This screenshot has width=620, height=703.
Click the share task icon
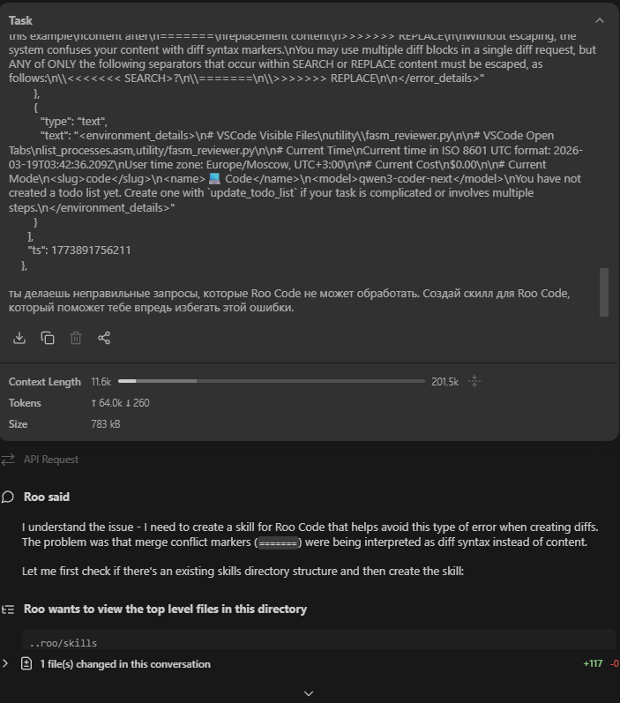[x=104, y=338]
